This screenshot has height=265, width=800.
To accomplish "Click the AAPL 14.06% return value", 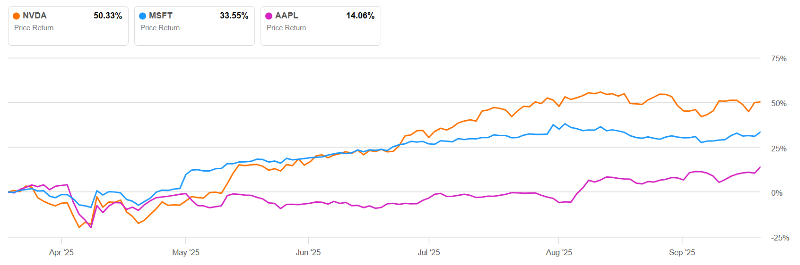I will [x=360, y=16].
